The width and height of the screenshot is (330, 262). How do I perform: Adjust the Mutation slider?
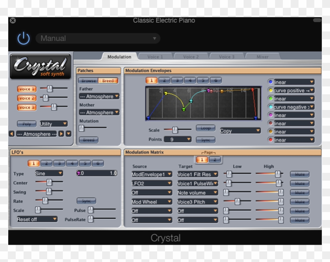click(93, 128)
